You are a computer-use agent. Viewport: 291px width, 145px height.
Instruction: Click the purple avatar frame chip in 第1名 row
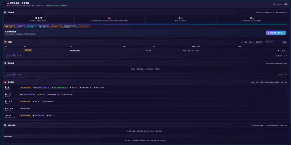[41, 87]
